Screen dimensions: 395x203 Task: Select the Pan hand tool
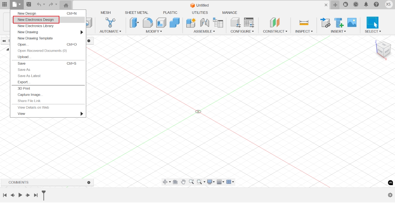pos(183,182)
